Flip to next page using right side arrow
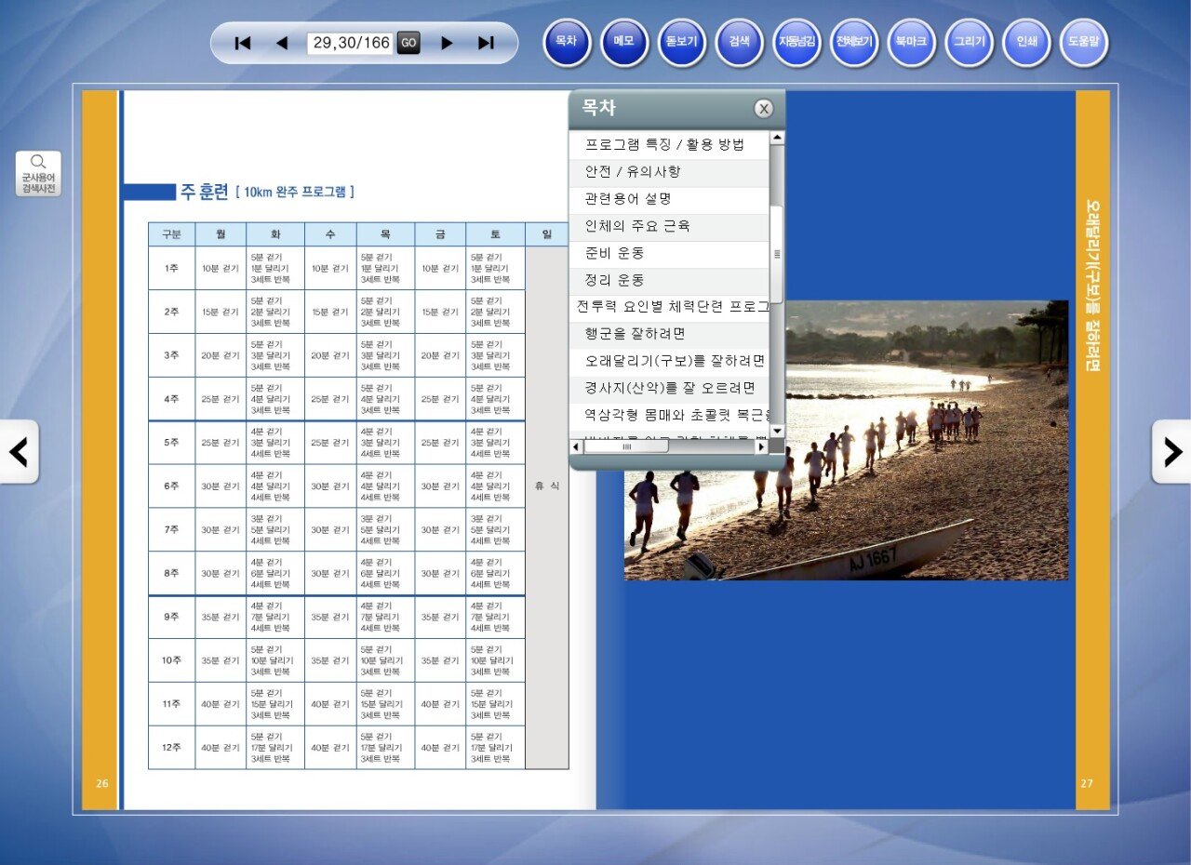The height and width of the screenshot is (865, 1191). click(x=1171, y=452)
